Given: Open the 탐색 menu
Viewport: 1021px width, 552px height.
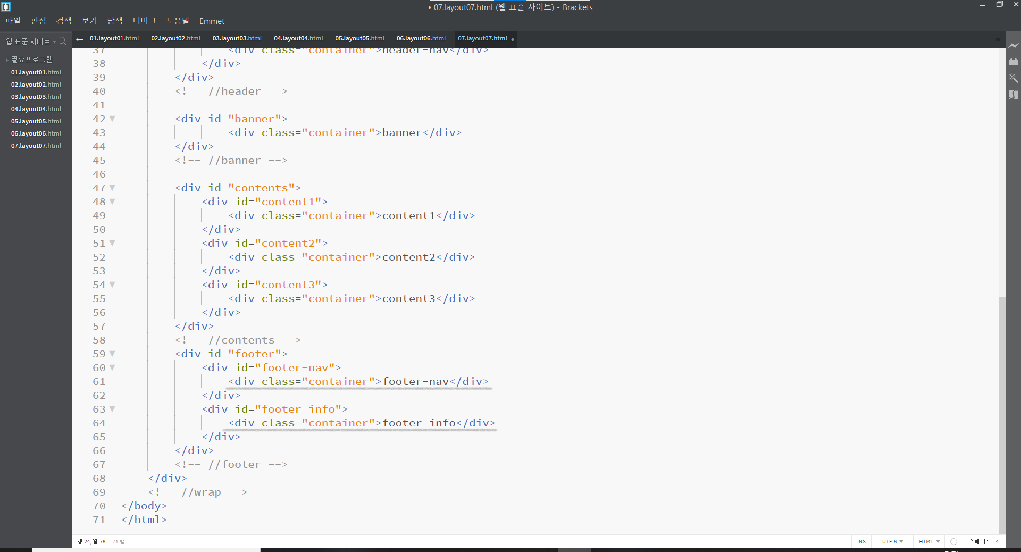Looking at the screenshot, I should point(115,21).
